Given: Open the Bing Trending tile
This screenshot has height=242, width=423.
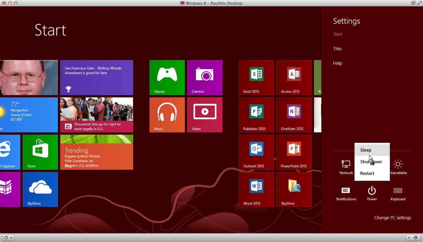Looking at the screenshot, I should 97,152.
